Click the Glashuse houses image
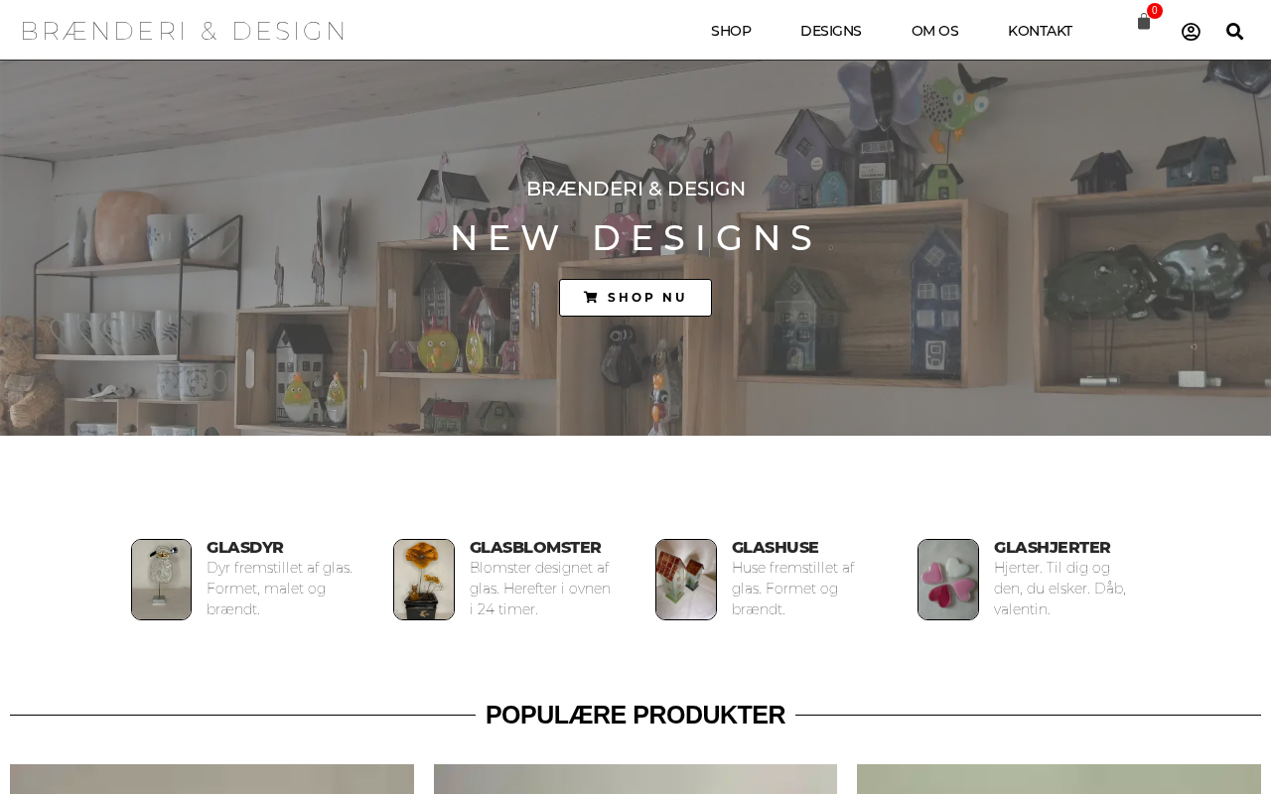 pos(686,580)
